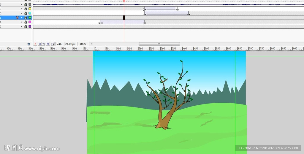Select the tween span on layer 5

[x=166, y=13]
